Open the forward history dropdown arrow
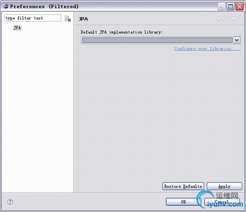The height and width of the screenshot is (212, 246). point(239,19)
